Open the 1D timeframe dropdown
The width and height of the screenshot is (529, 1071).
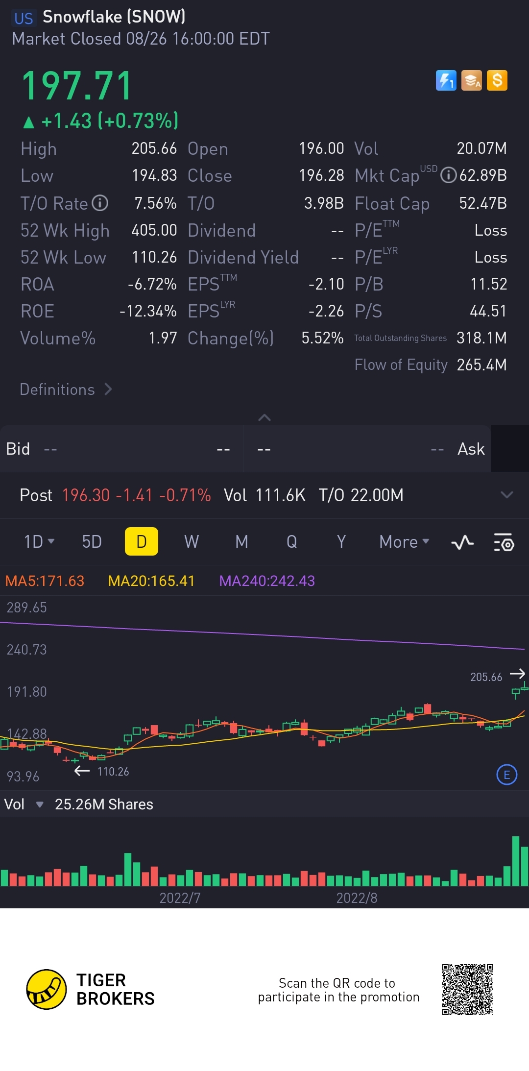pos(39,541)
